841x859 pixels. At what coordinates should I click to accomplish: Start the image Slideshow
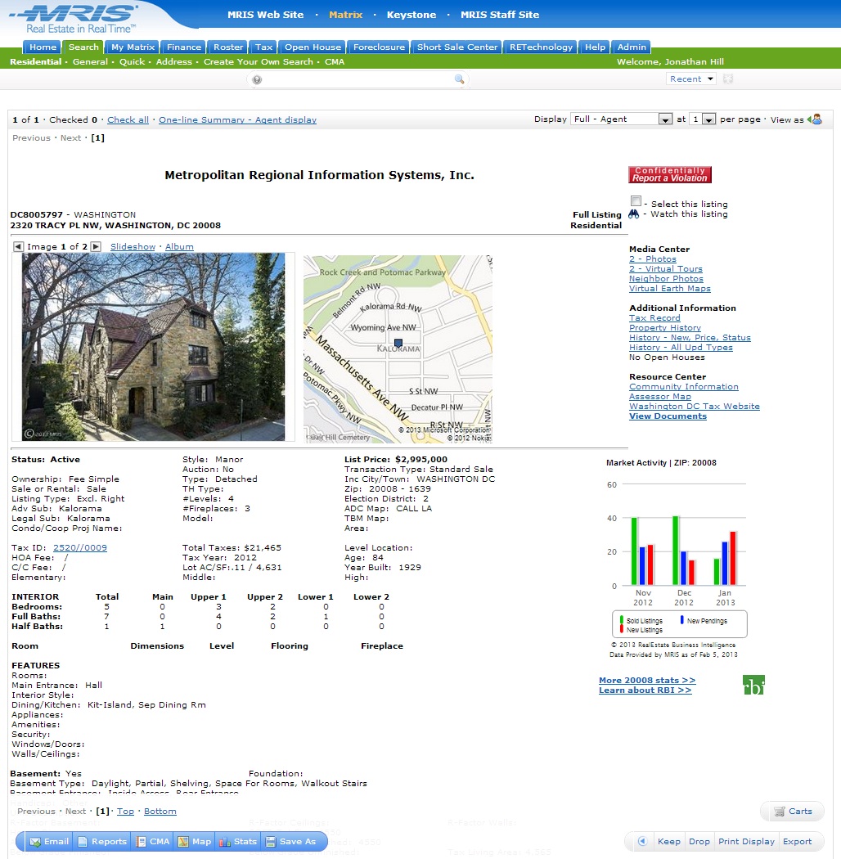click(x=133, y=247)
